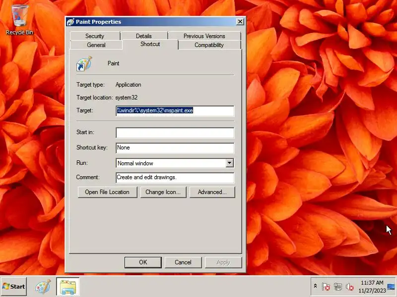This screenshot has width=397, height=297.
Task: Click the Shortcut key field showing None
Action: coord(175,148)
